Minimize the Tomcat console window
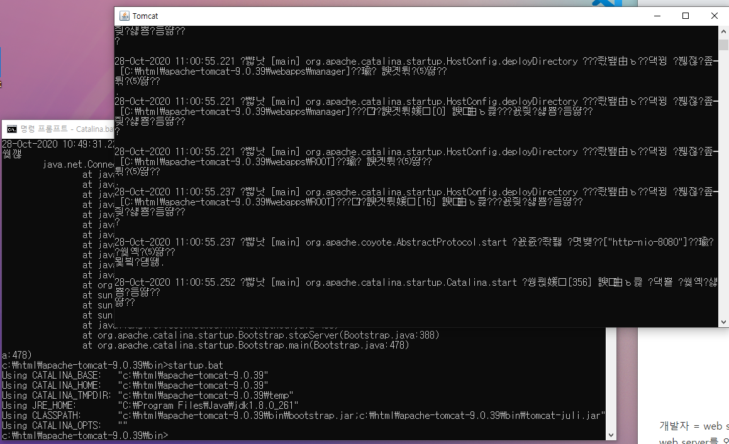729x444 pixels. click(657, 16)
